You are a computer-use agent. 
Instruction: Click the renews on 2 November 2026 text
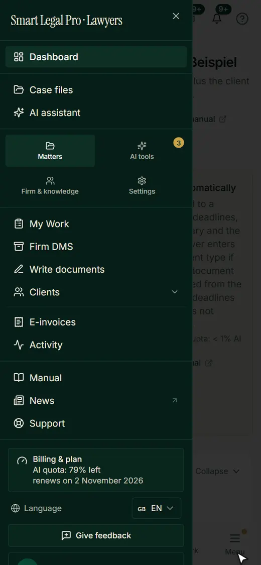(88, 481)
